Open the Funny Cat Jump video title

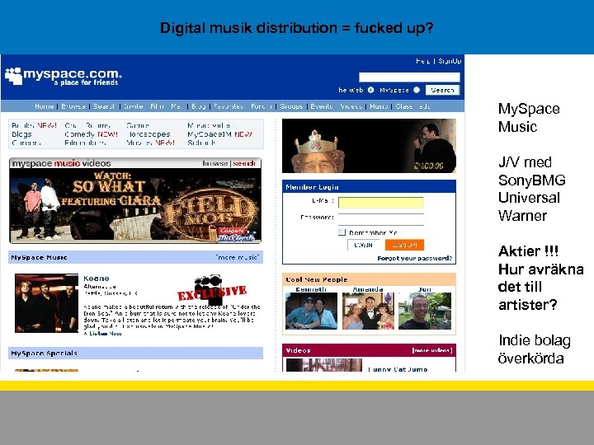[x=398, y=369]
